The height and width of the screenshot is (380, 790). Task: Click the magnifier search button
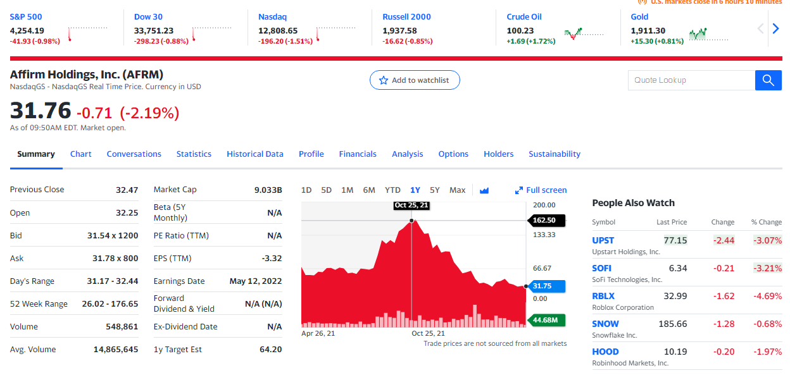click(768, 80)
